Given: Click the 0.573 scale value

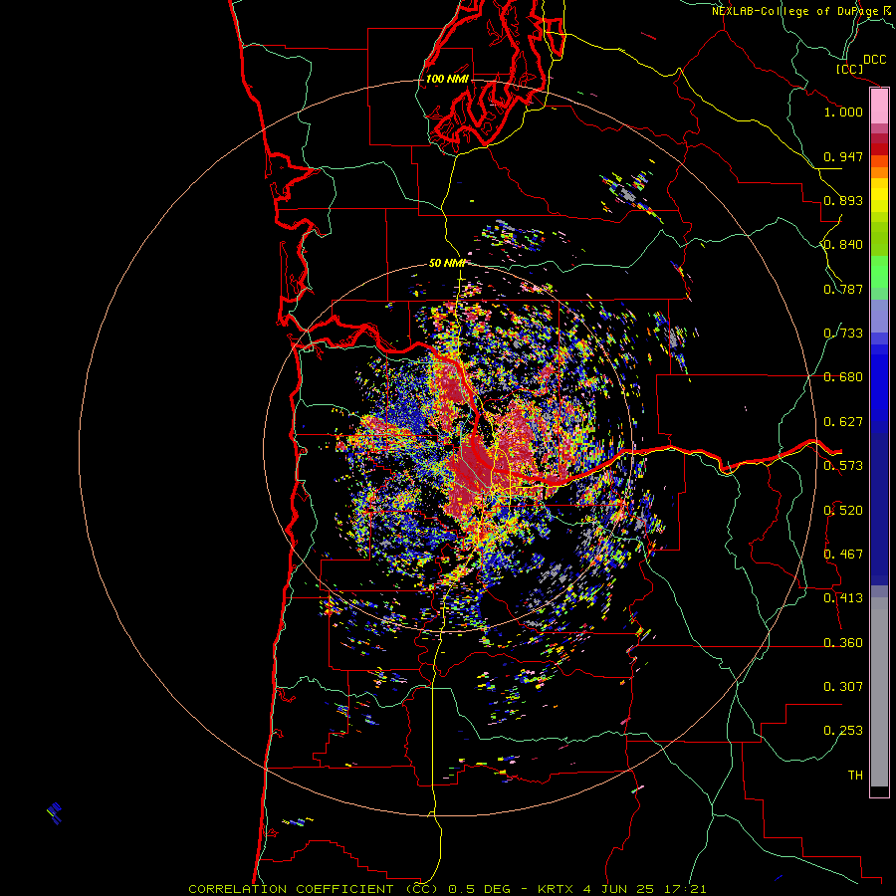Looking at the screenshot, I should click(x=843, y=466).
